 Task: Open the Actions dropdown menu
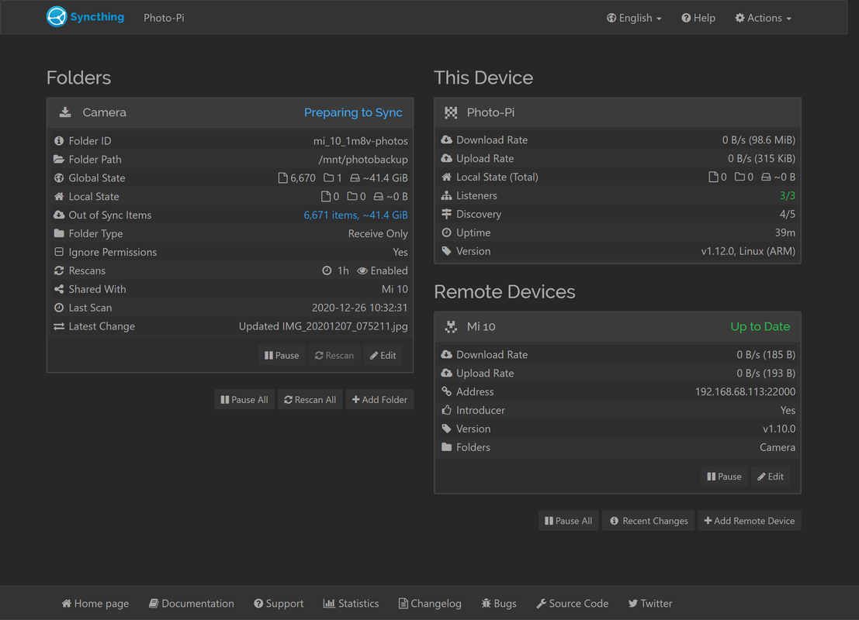coord(763,18)
